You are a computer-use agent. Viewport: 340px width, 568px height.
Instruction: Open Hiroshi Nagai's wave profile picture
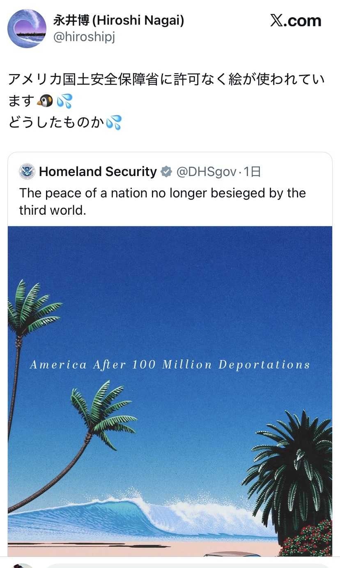coord(27,29)
